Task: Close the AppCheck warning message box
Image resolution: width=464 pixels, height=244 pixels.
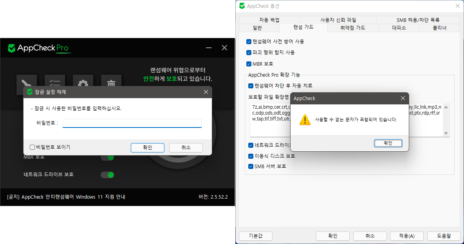Action: 403,99
